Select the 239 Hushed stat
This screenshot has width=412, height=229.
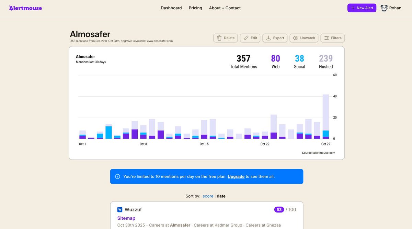[x=326, y=62]
